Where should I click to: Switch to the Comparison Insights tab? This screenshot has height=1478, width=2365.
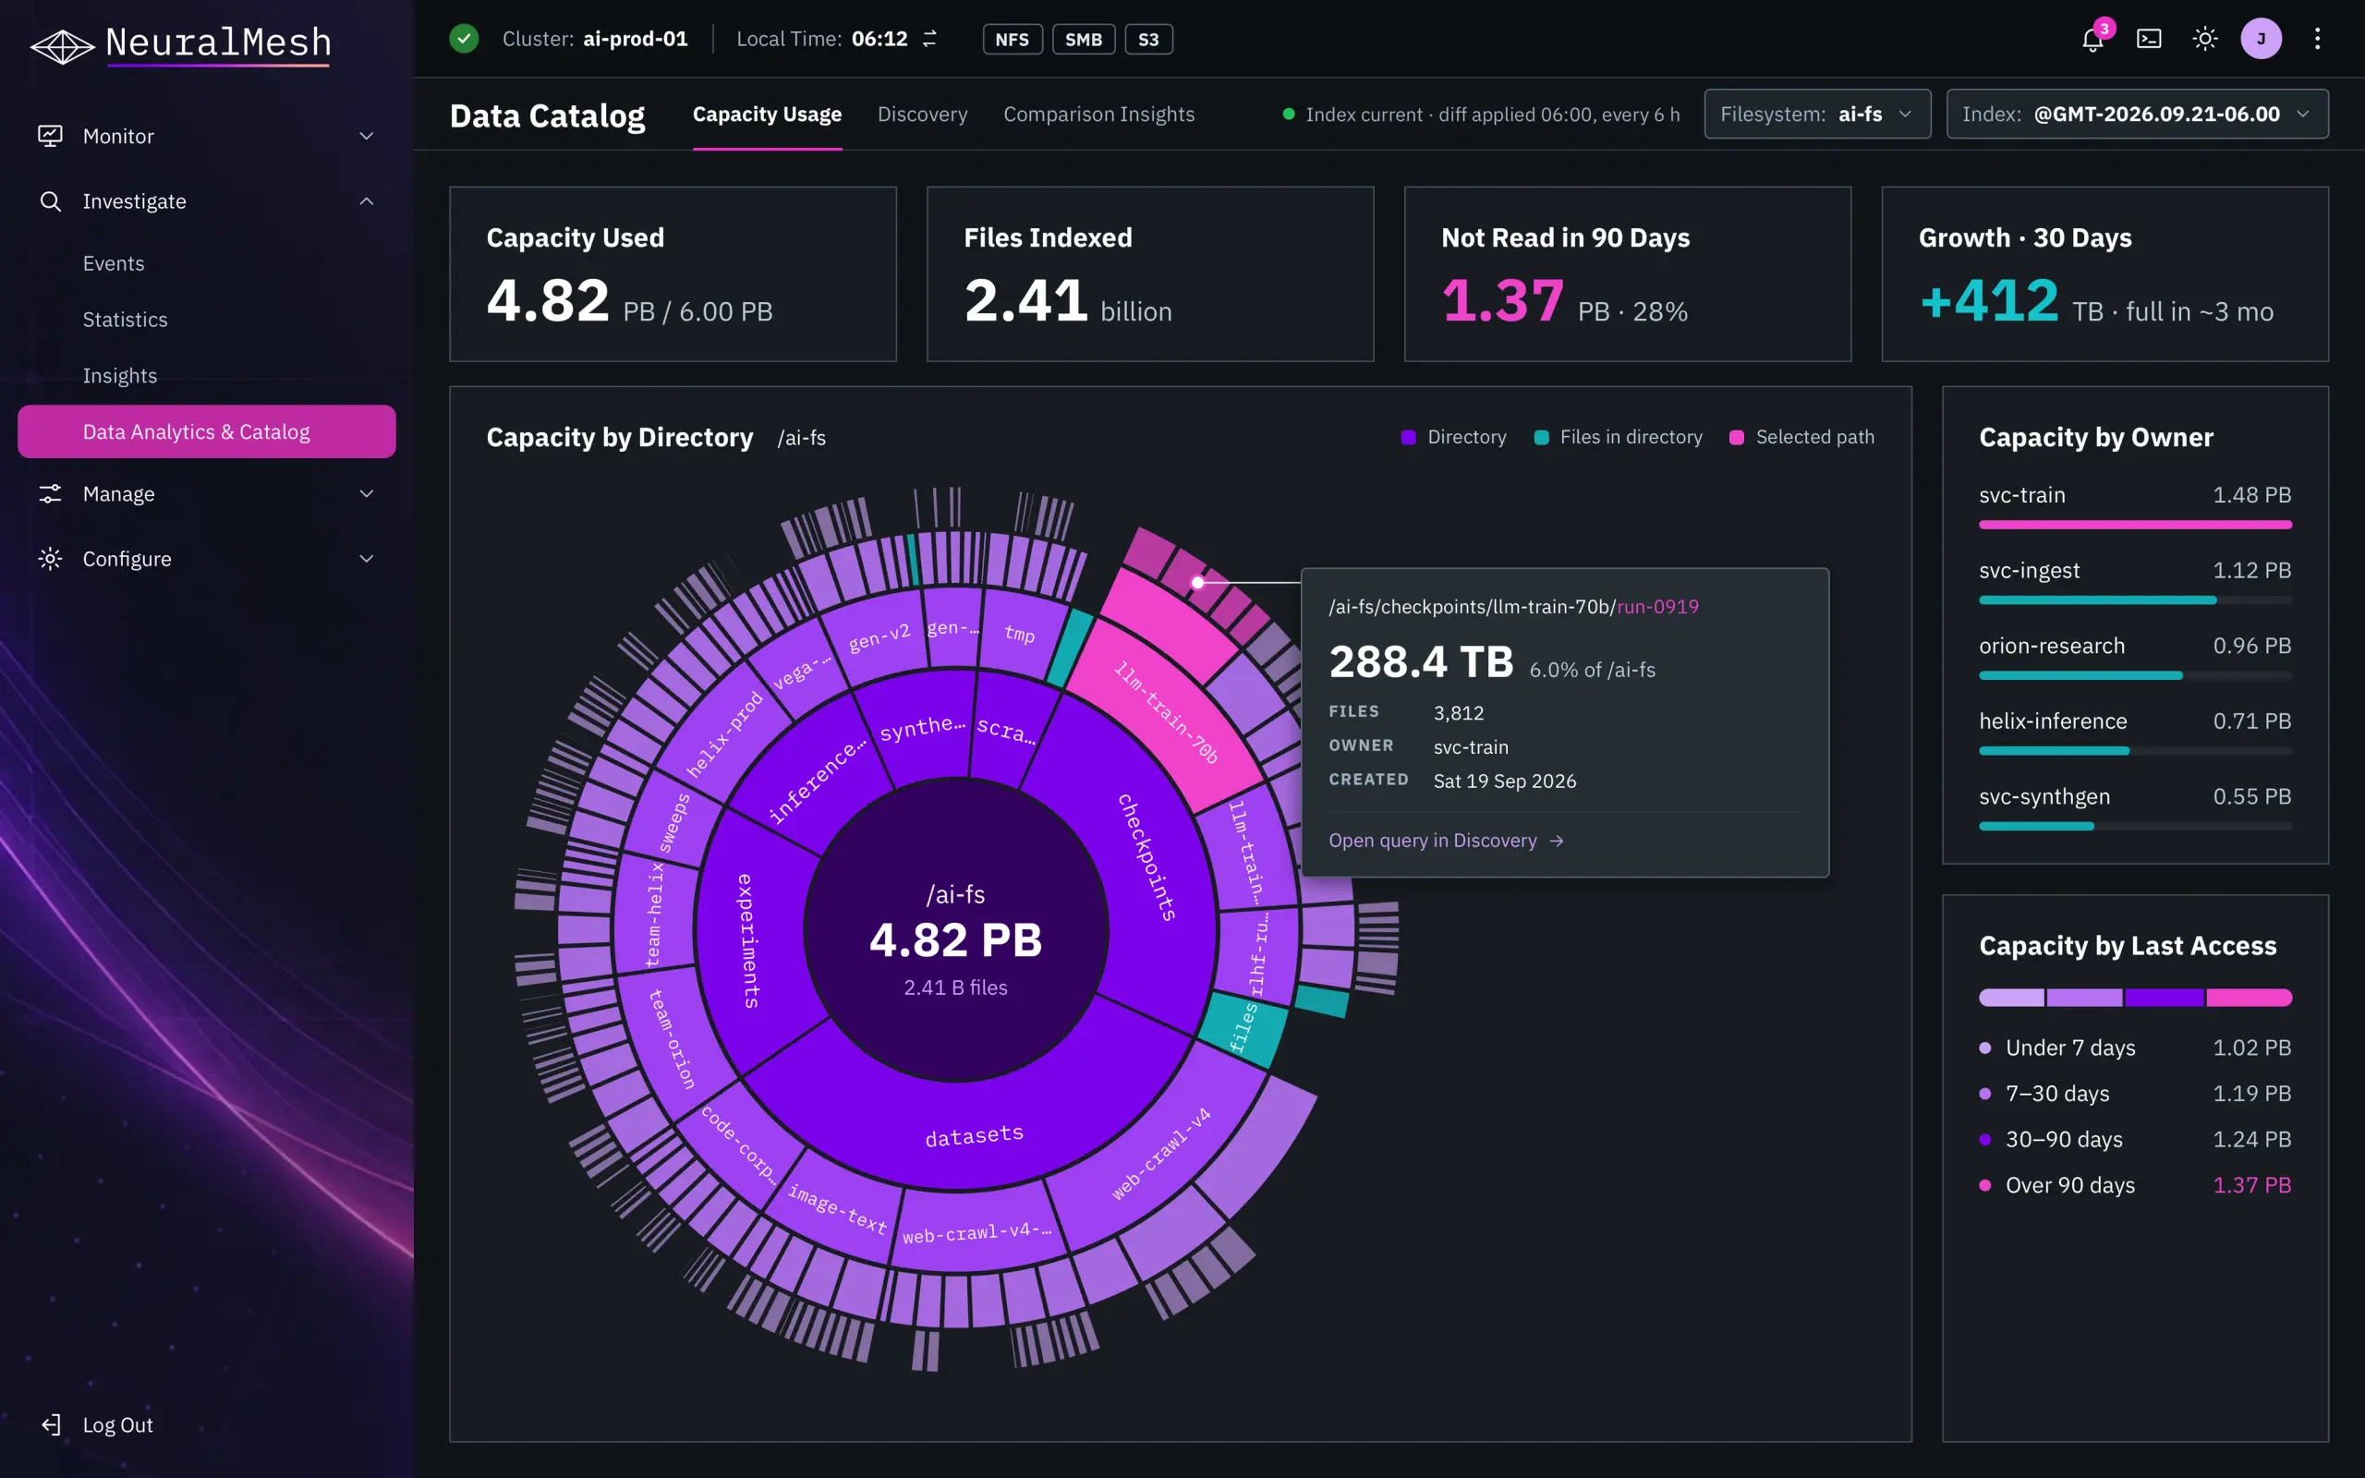point(1098,115)
